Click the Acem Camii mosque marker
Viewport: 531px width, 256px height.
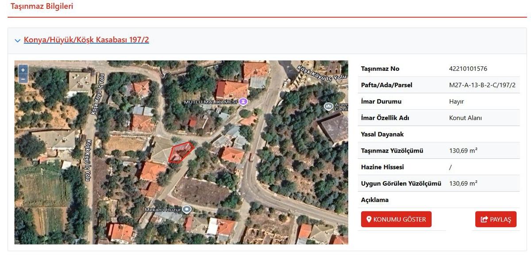coord(328,106)
